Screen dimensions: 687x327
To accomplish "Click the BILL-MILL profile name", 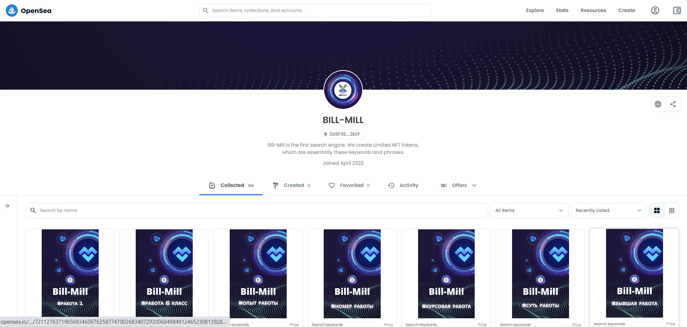I will click(343, 120).
